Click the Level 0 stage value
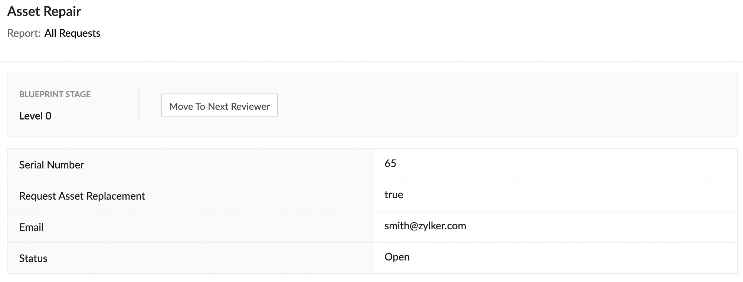743x282 pixels. (x=35, y=116)
